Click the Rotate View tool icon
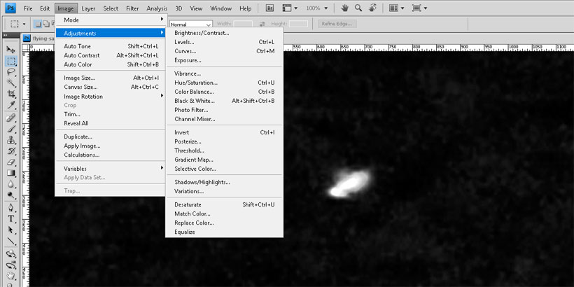 coord(372,8)
